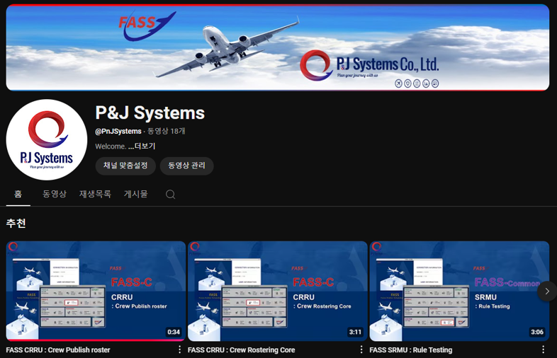Open options menu for SRMU Rule Testing video
The height and width of the screenshot is (358, 557).
[544, 350]
